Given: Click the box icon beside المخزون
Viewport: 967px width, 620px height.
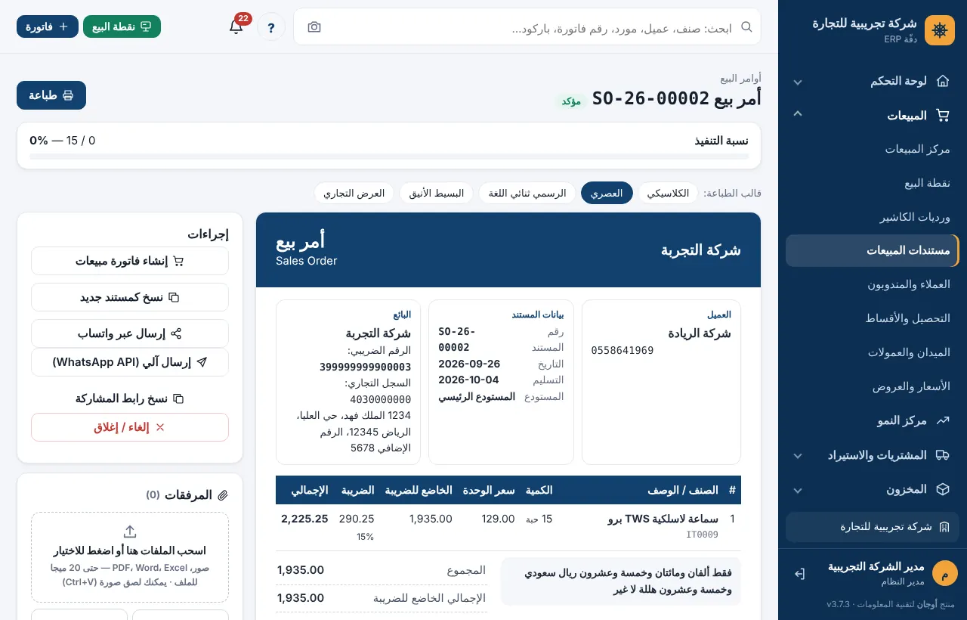Looking at the screenshot, I should pyautogui.click(x=942, y=489).
